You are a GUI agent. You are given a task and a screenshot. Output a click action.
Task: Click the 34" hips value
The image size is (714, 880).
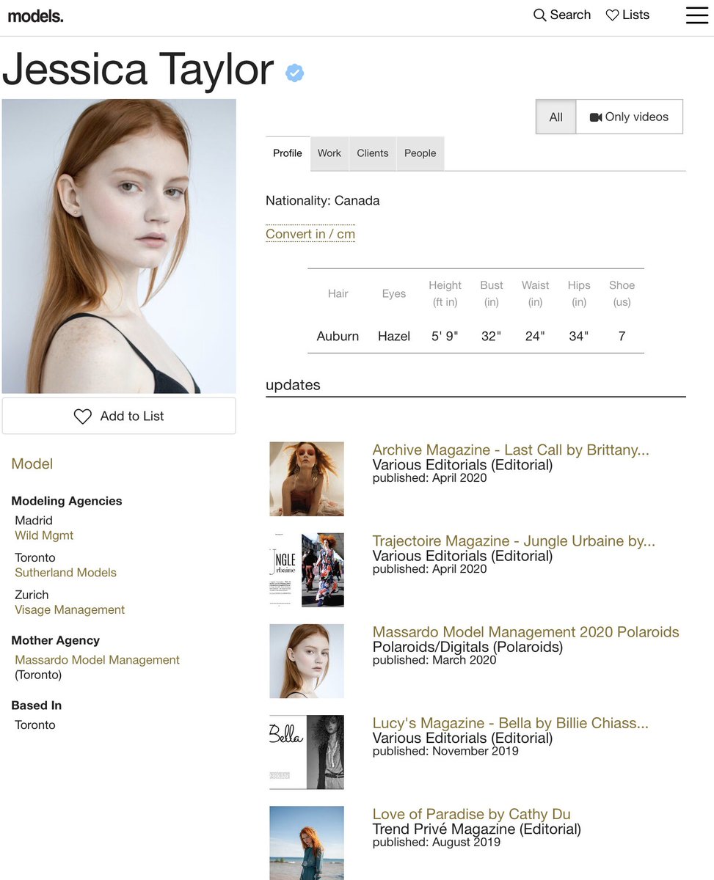579,336
